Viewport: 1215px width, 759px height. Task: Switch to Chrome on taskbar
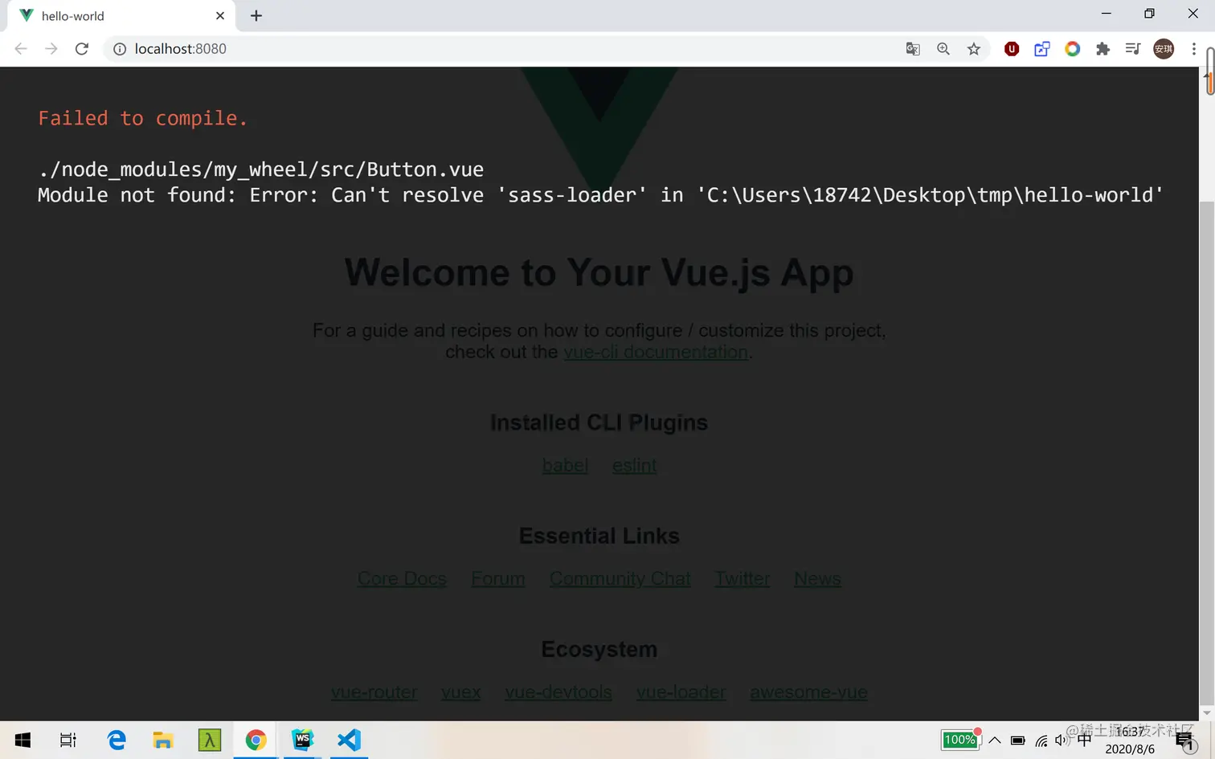coord(256,740)
